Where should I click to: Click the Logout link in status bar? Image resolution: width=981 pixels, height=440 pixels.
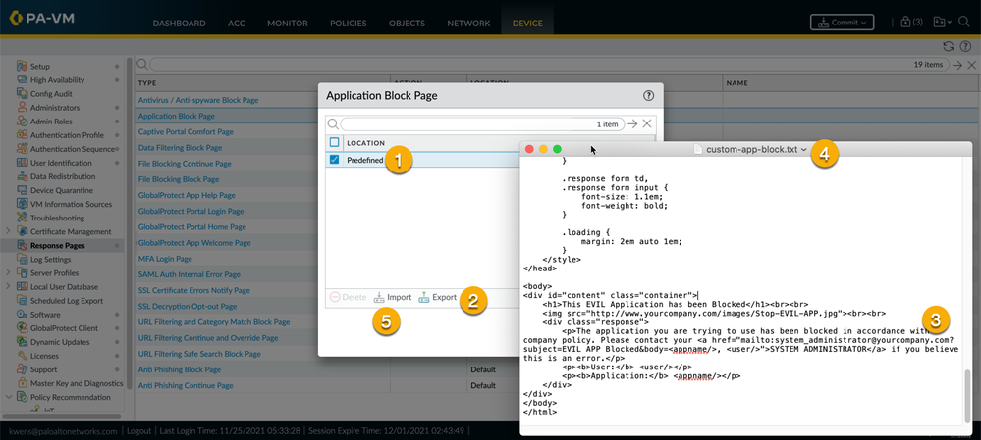click(x=139, y=430)
